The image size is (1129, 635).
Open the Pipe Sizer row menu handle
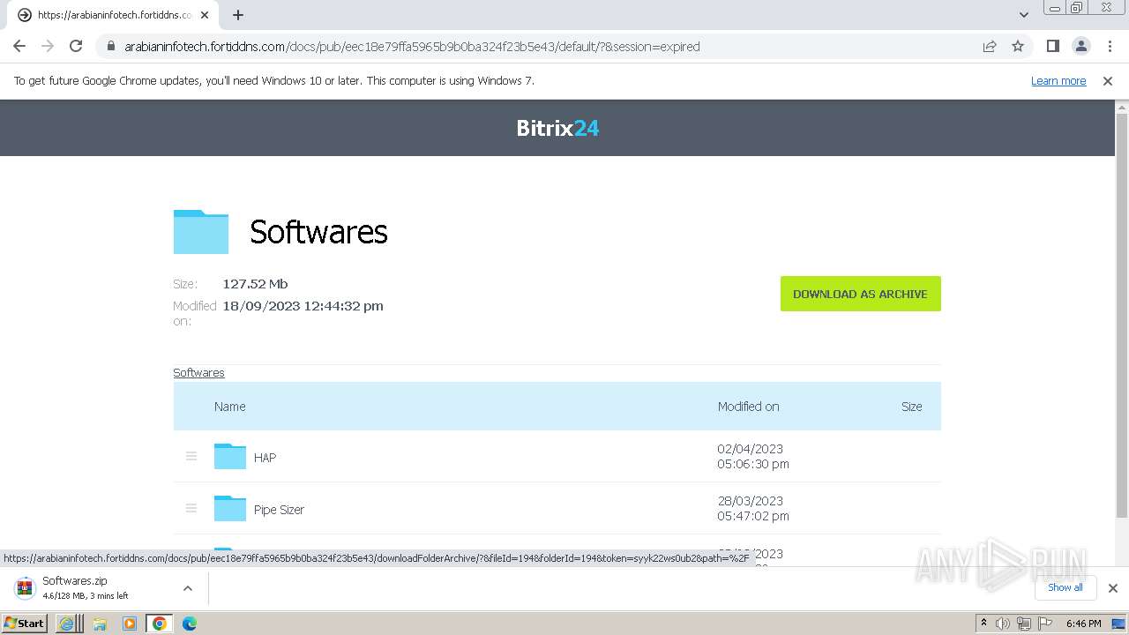(x=191, y=508)
